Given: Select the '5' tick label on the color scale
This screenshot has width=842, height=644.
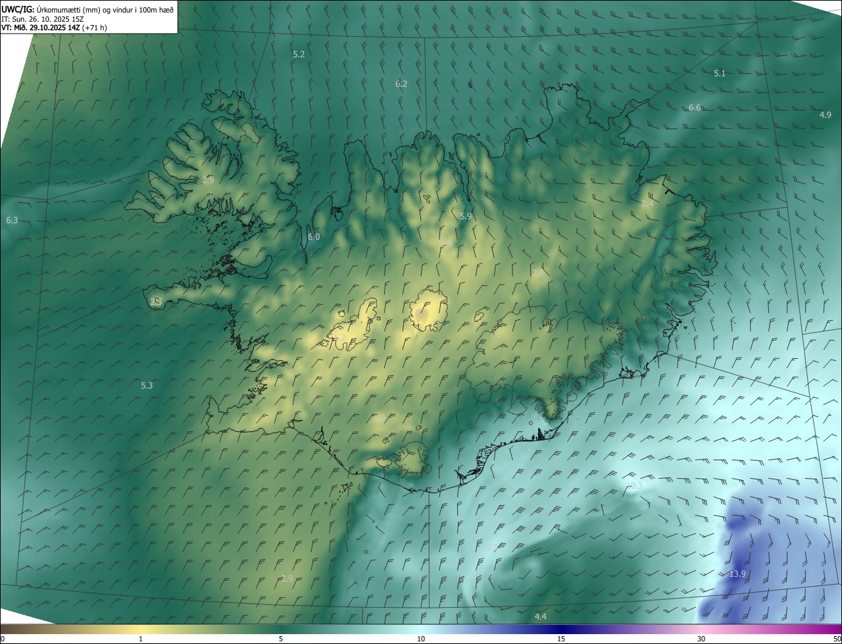Looking at the screenshot, I should [x=281, y=639].
